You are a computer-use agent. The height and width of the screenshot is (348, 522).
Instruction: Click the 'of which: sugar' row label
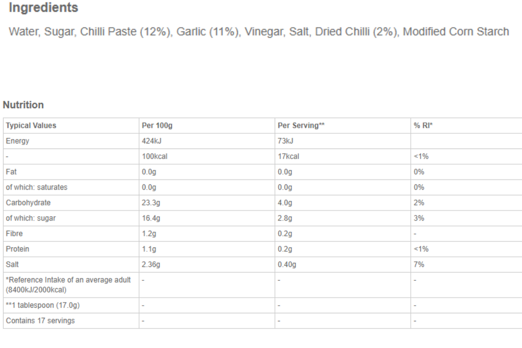click(x=31, y=218)
